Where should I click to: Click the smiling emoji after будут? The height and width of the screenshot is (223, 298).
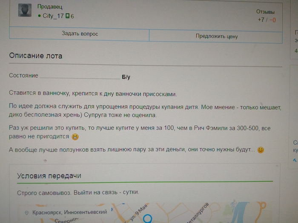[261, 150]
